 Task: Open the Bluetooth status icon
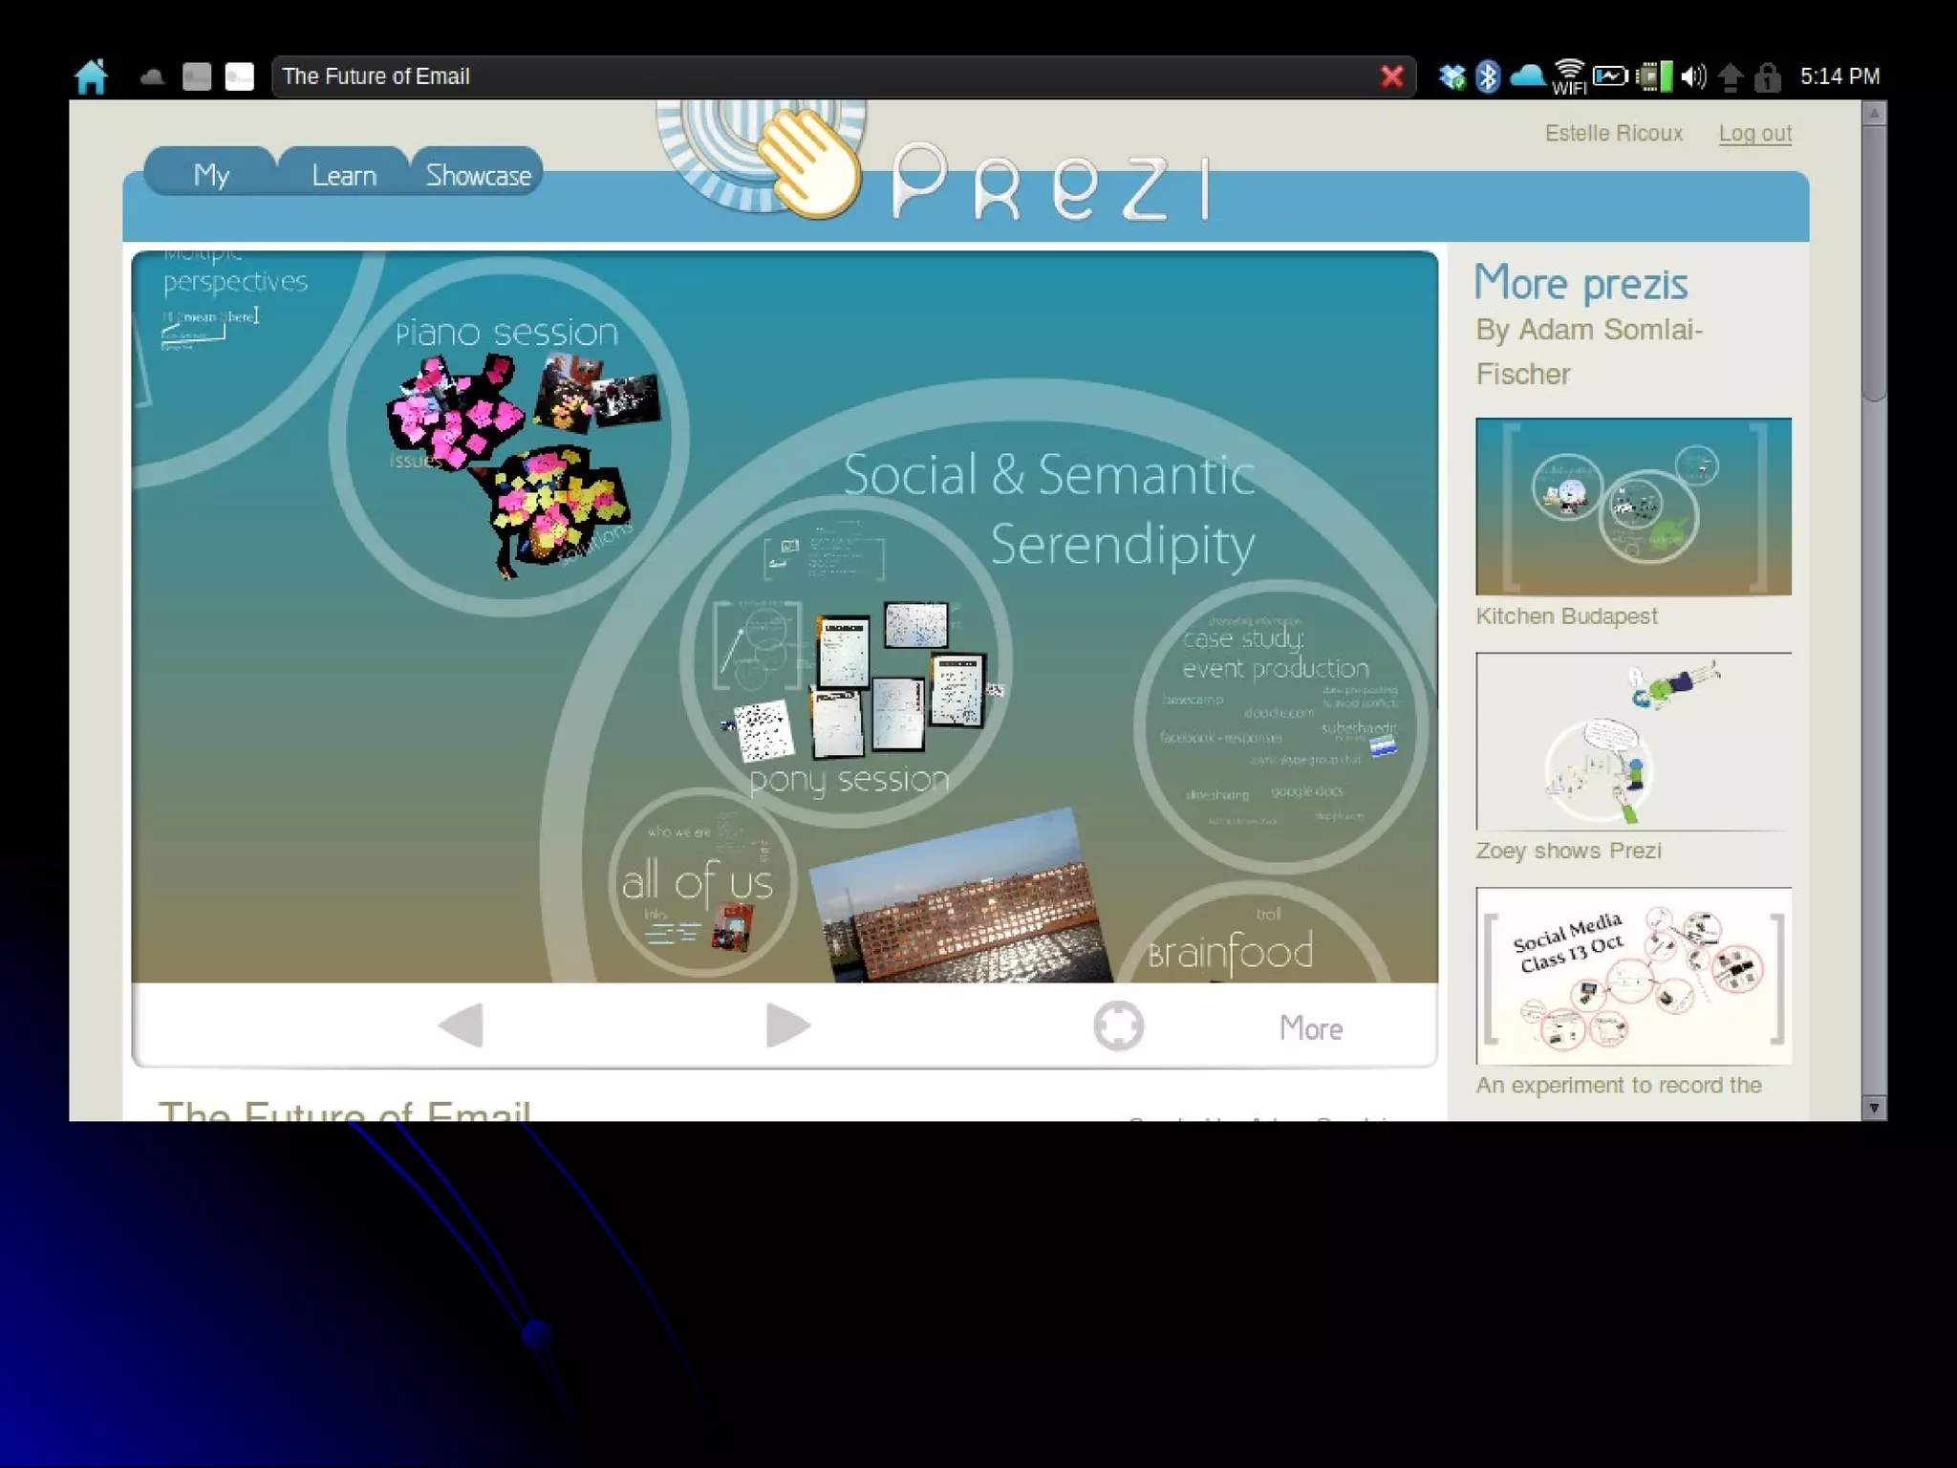1487,76
